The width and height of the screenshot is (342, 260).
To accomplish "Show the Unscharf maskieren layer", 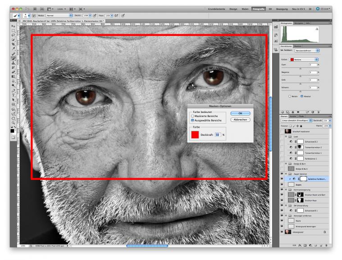I will point(282,131).
